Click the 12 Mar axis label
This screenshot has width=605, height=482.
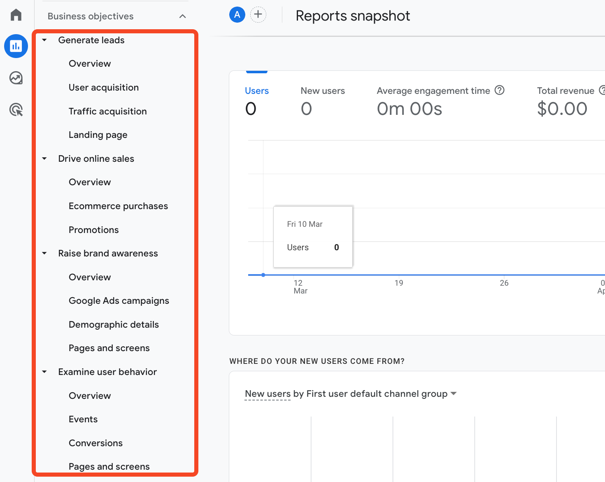(300, 287)
